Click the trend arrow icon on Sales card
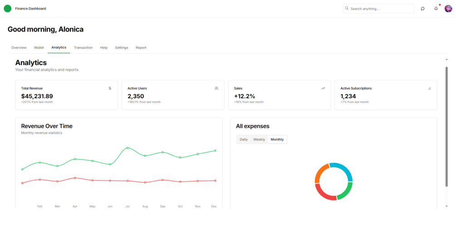This screenshot has height=227, width=456. (x=323, y=88)
